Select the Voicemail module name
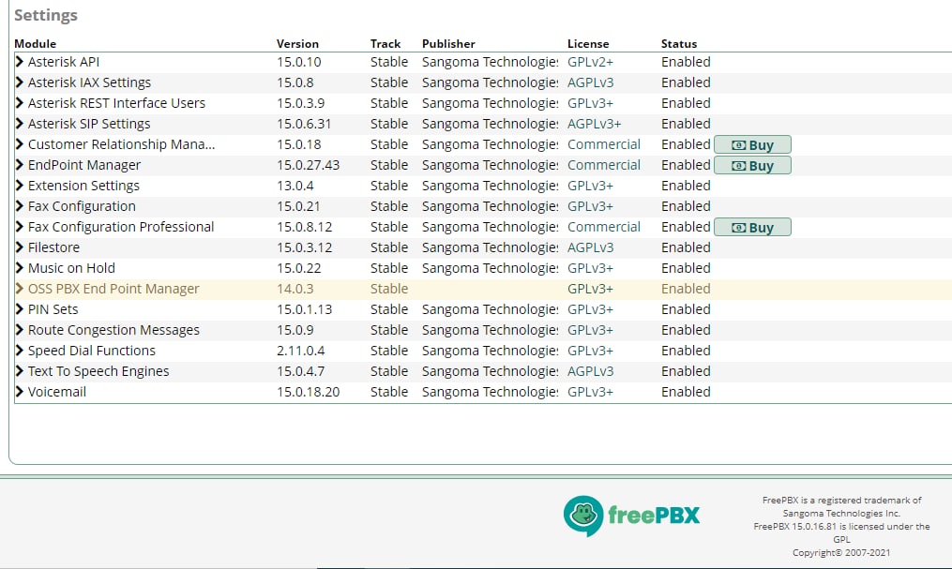The height and width of the screenshot is (569, 952). (x=57, y=392)
